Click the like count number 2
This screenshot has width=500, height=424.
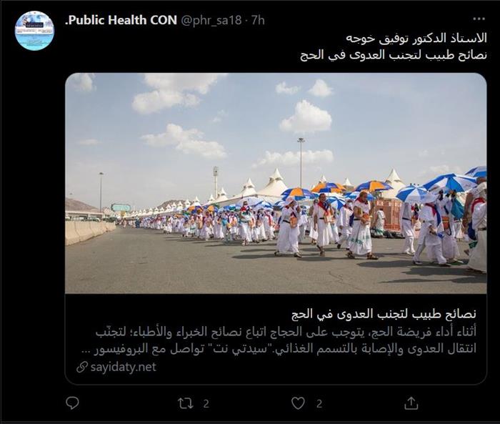319,404
